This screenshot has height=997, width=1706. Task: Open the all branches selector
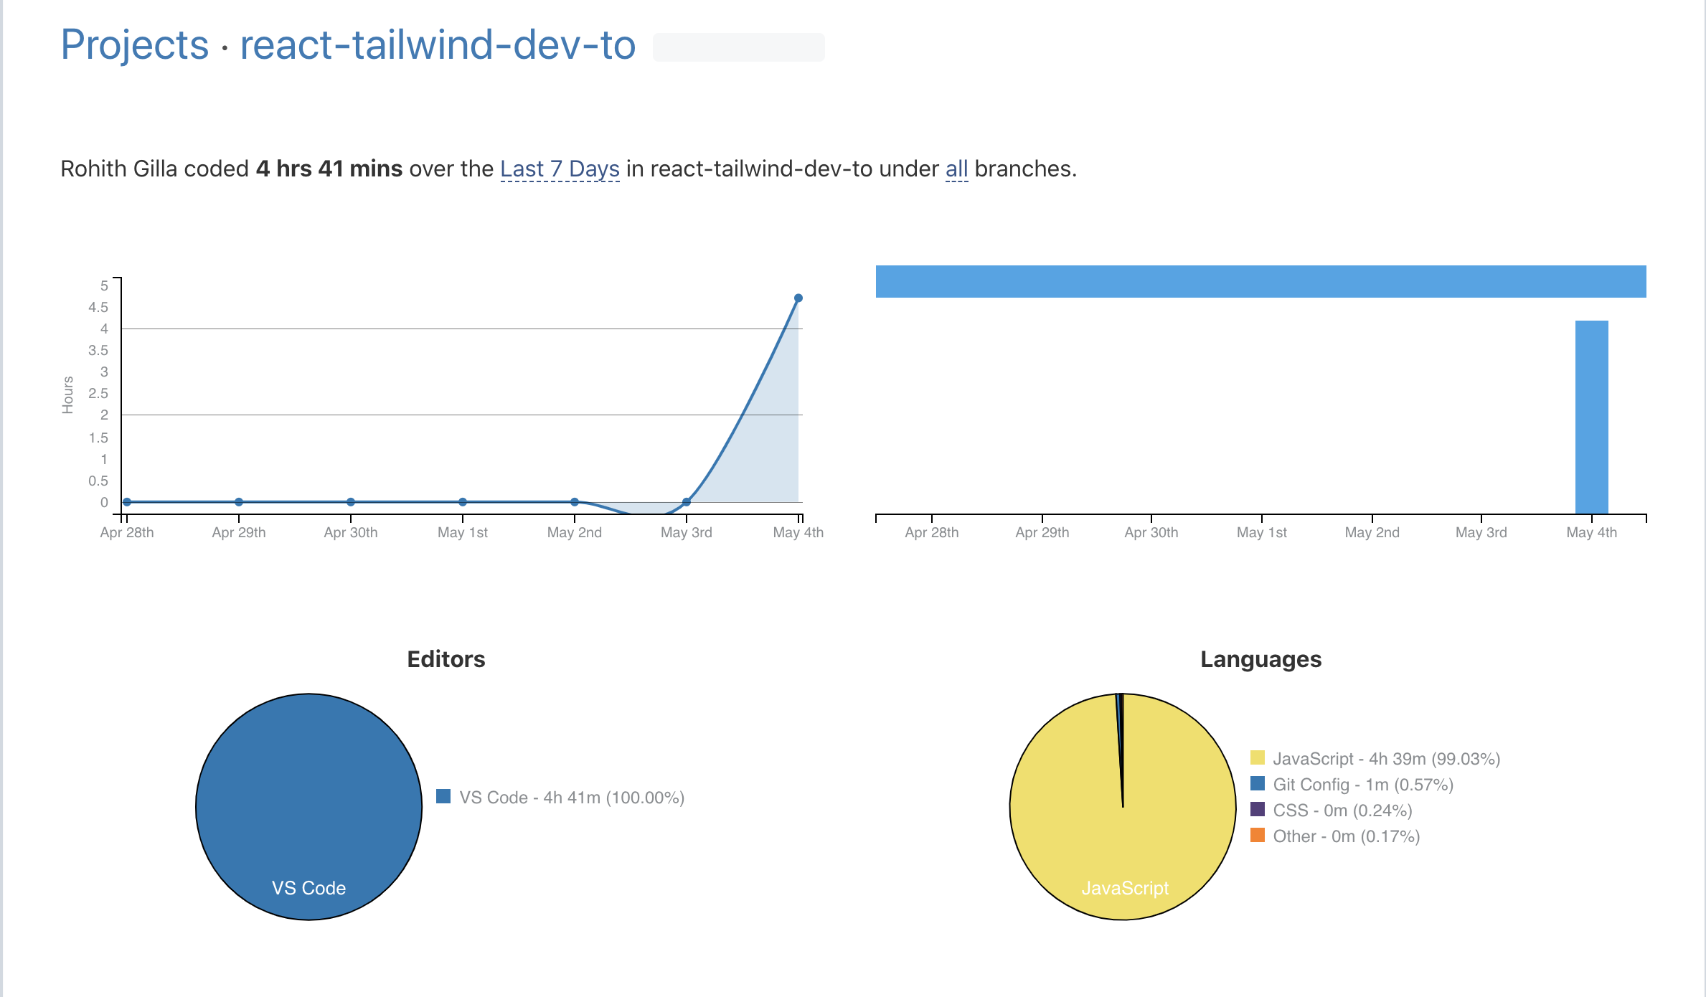click(x=956, y=169)
